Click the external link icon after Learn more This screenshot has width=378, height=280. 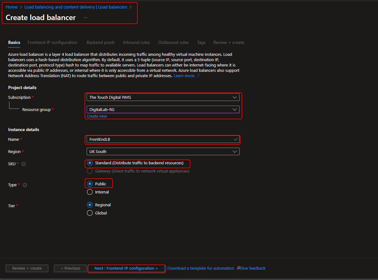(x=198, y=75)
